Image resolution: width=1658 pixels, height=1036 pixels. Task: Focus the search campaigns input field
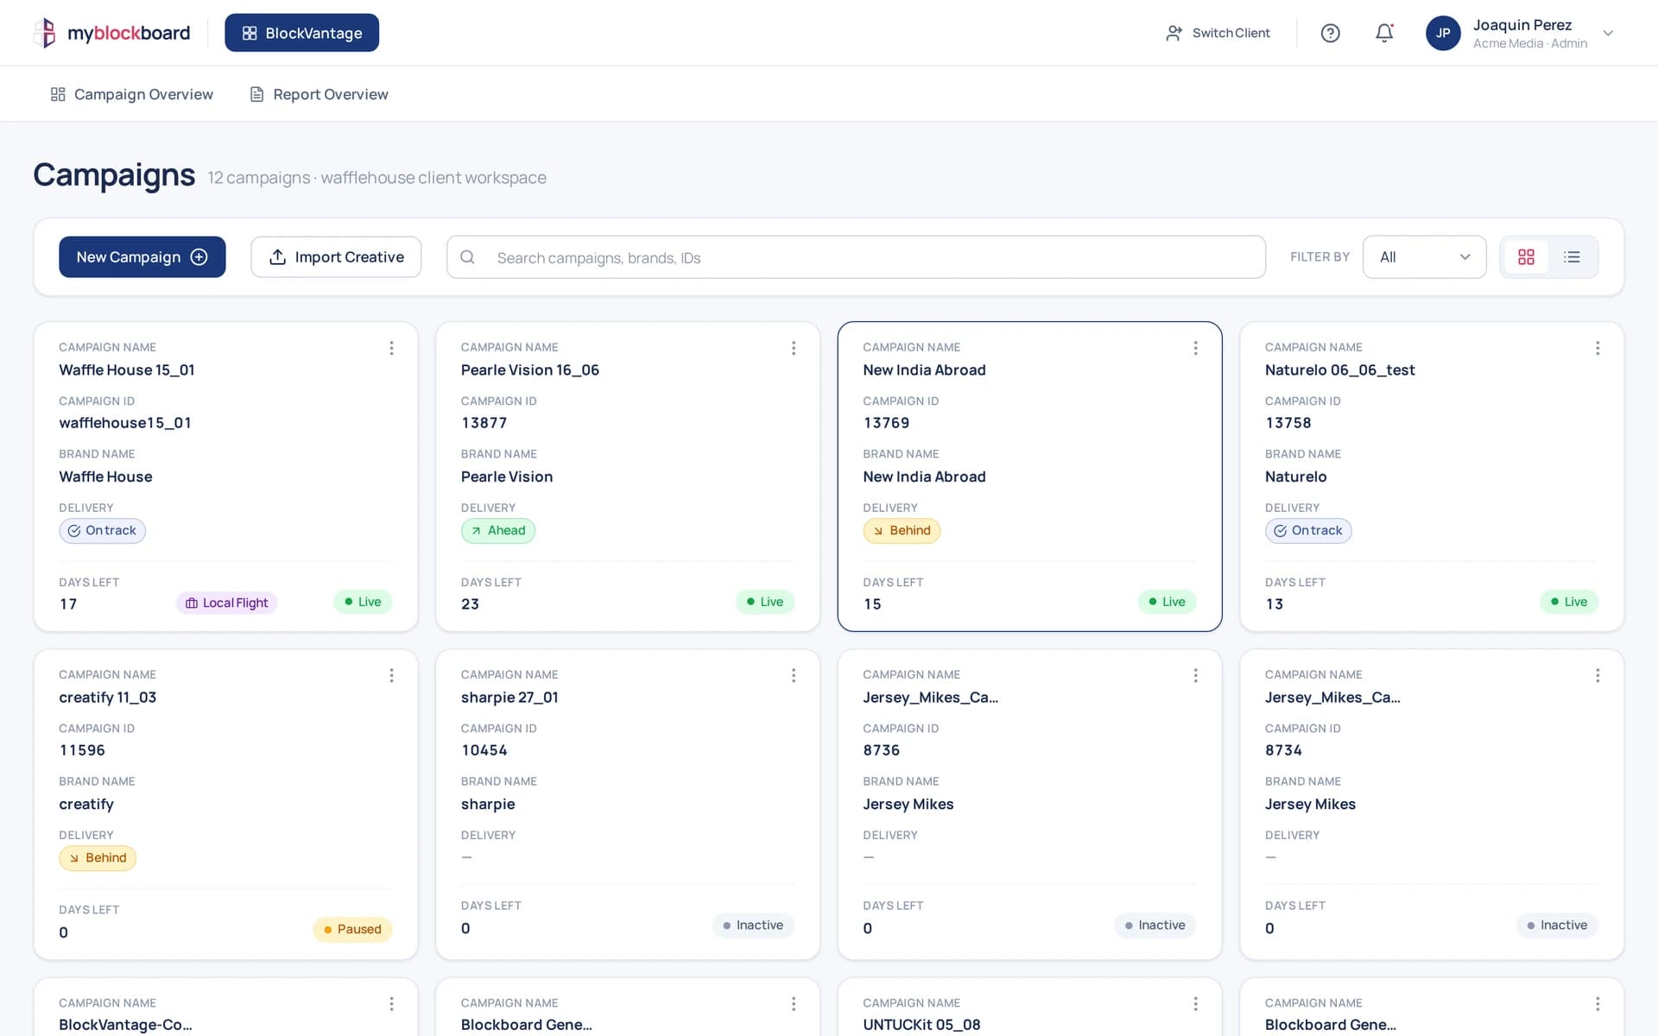(x=856, y=257)
